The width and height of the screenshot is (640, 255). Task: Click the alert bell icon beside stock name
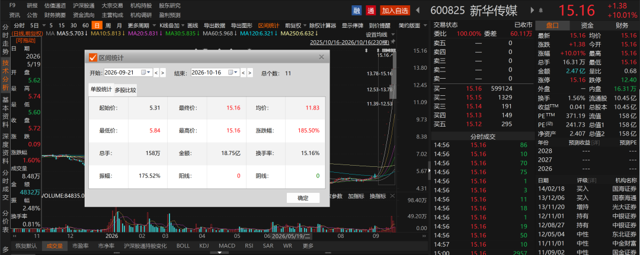pos(541,10)
